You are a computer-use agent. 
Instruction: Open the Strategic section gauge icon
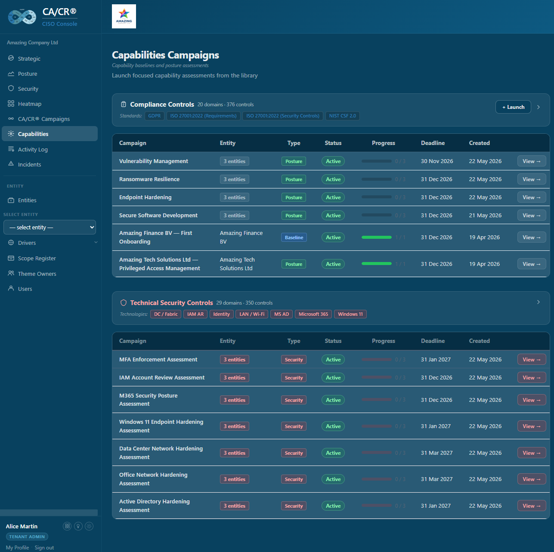click(x=11, y=58)
